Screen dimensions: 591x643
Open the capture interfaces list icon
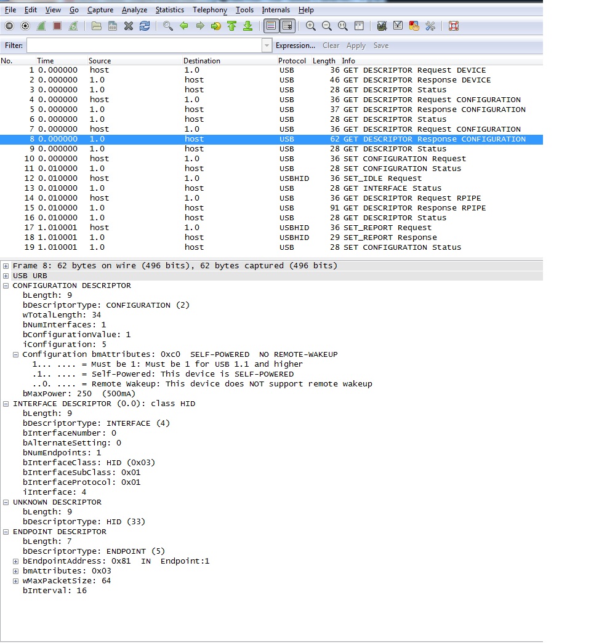pyautogui.click(x=9, y=26)
